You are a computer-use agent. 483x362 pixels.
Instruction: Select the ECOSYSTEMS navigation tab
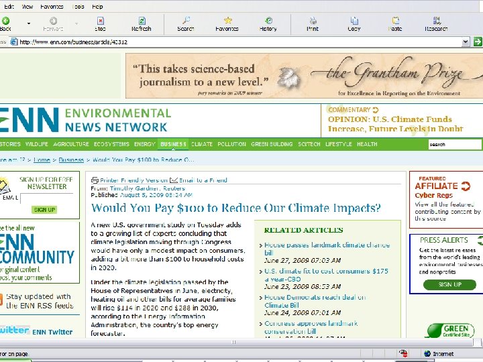pyautogui.click(x=111, y=144)
